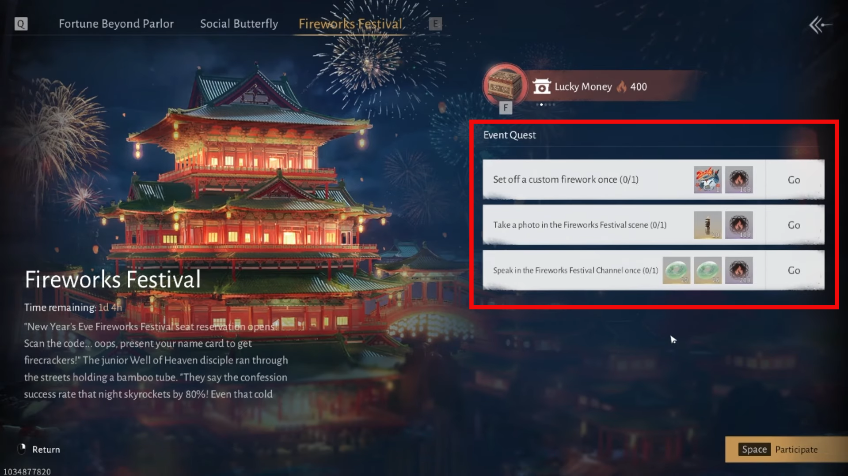Open the Lucky Money treasure chest icon
Viewport: 848px width, 476px height.
pos(504,85)
